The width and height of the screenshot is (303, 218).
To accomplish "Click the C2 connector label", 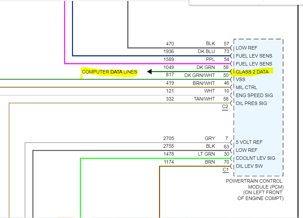I will pyautogui.click(x=225, y=107).
